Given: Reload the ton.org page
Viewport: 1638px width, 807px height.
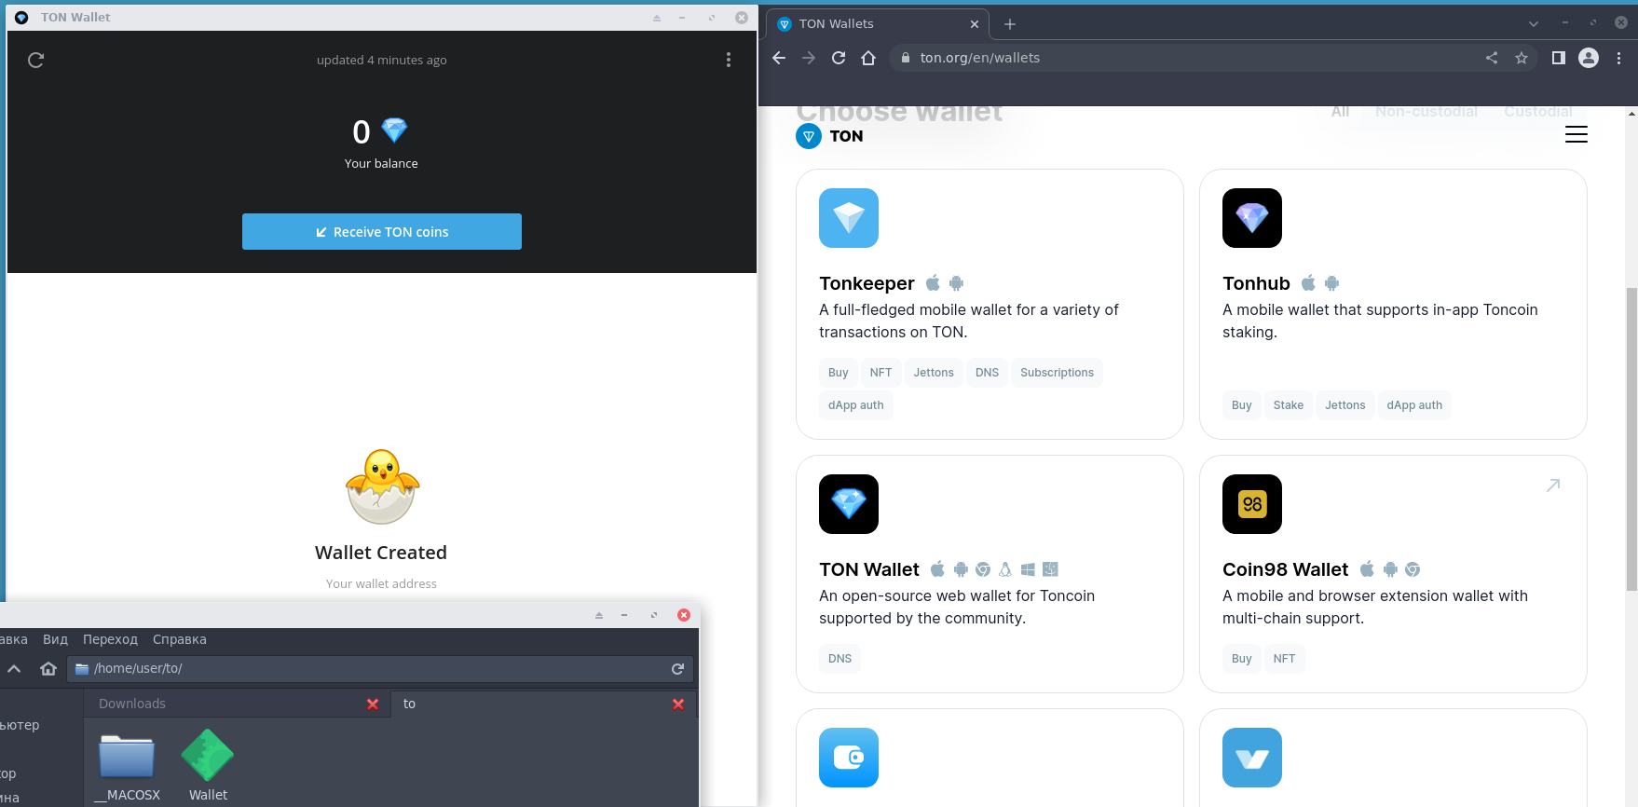Looking at the screenshot, I should [839, 58].
